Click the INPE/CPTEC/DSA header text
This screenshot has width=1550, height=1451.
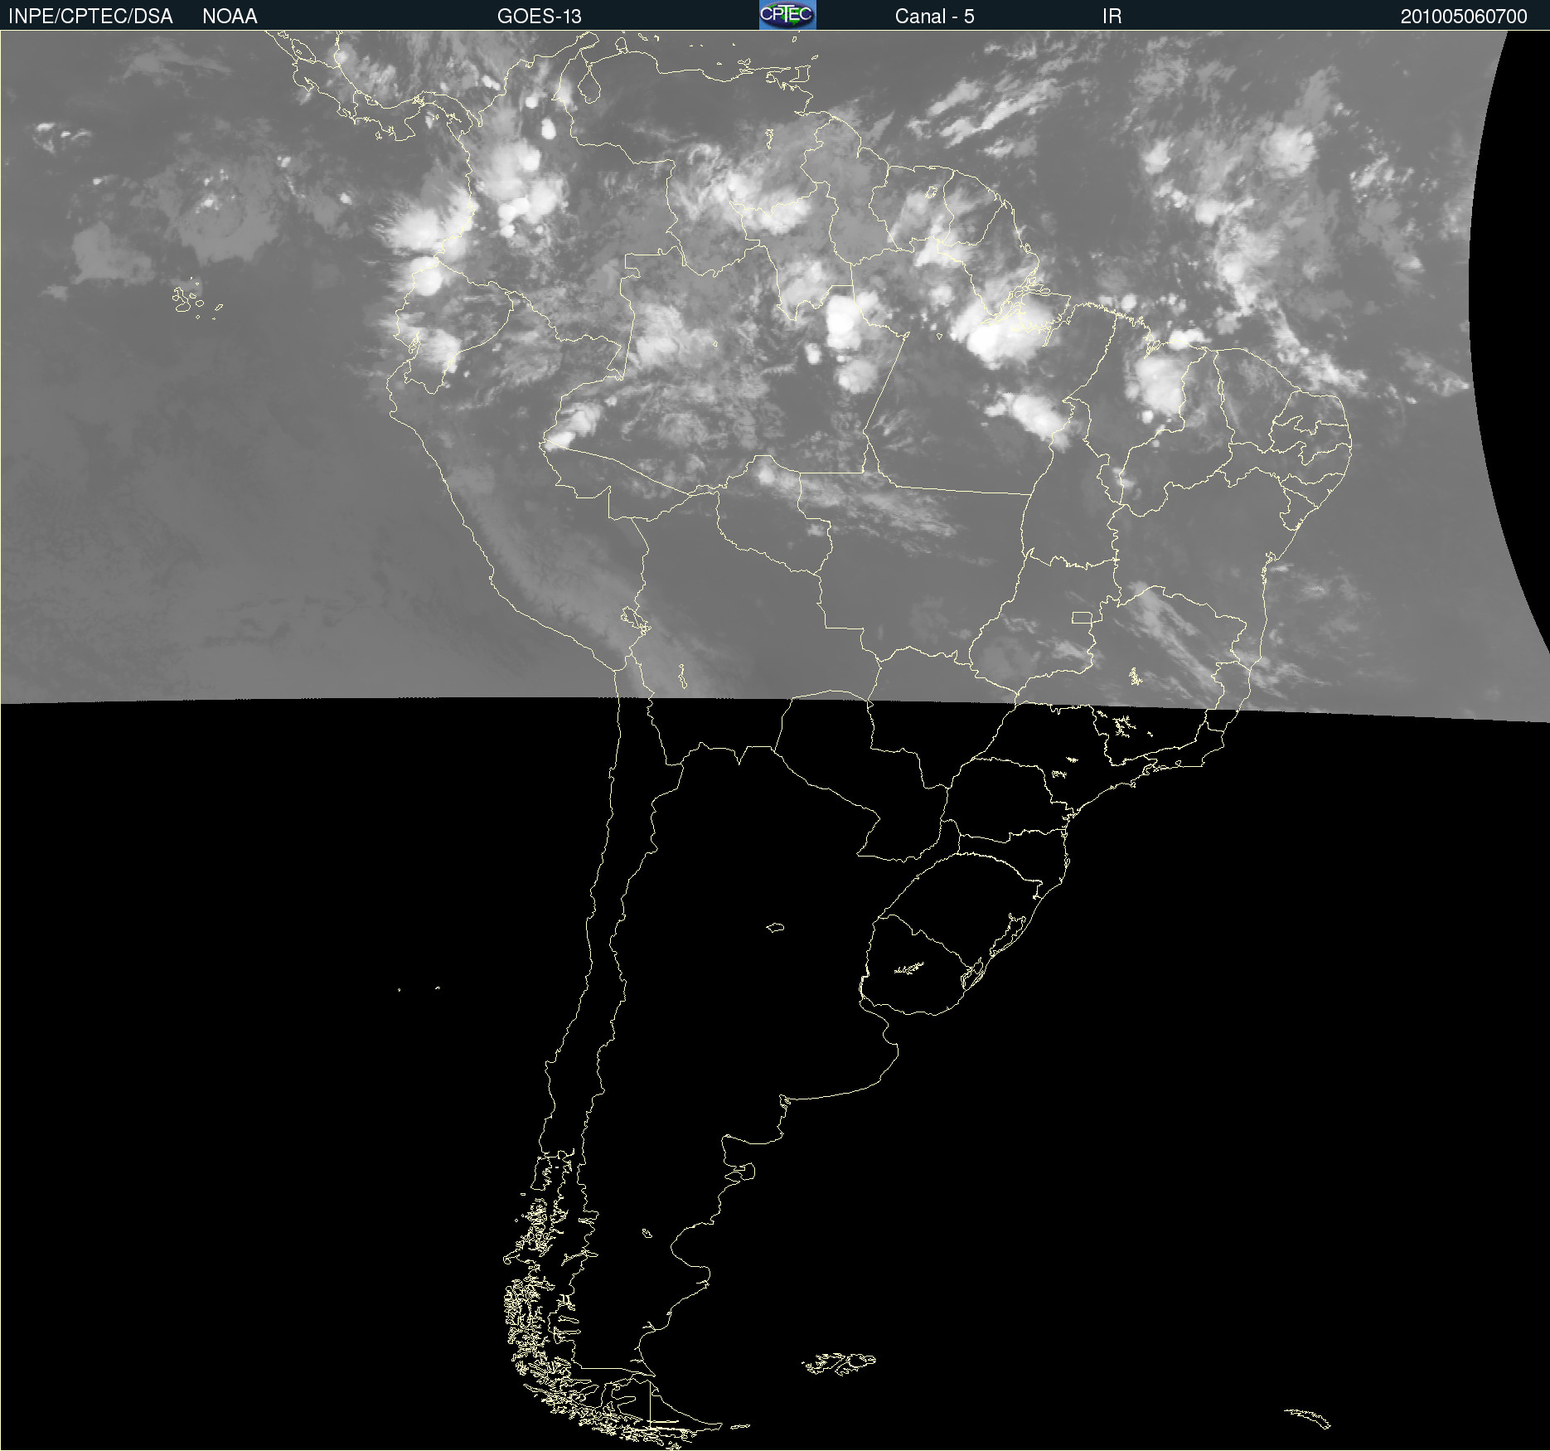pos(90,17)
